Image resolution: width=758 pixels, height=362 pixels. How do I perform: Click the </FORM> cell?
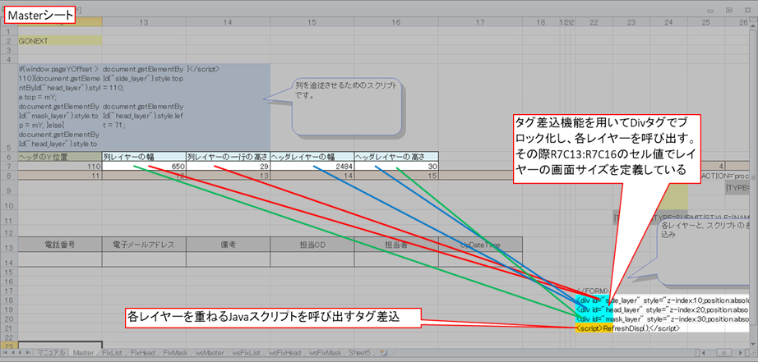tap(594, 291)
